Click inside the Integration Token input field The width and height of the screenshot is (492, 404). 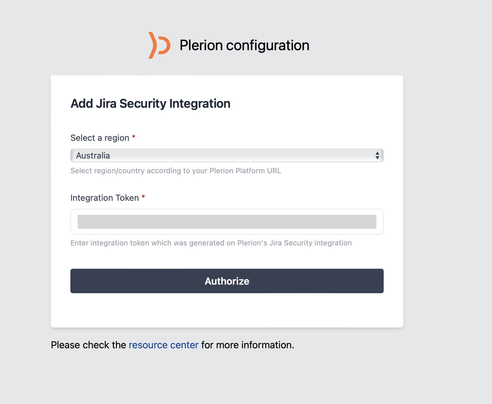(226, 222)
